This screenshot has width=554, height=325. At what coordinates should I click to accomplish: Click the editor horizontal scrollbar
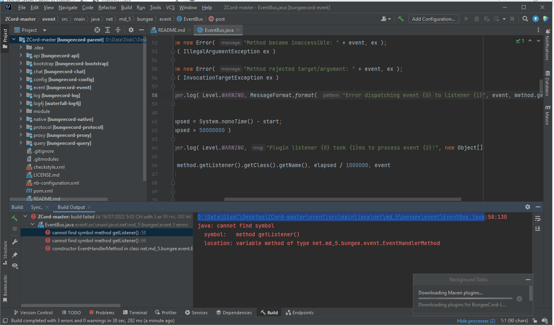tap(342, 199)
